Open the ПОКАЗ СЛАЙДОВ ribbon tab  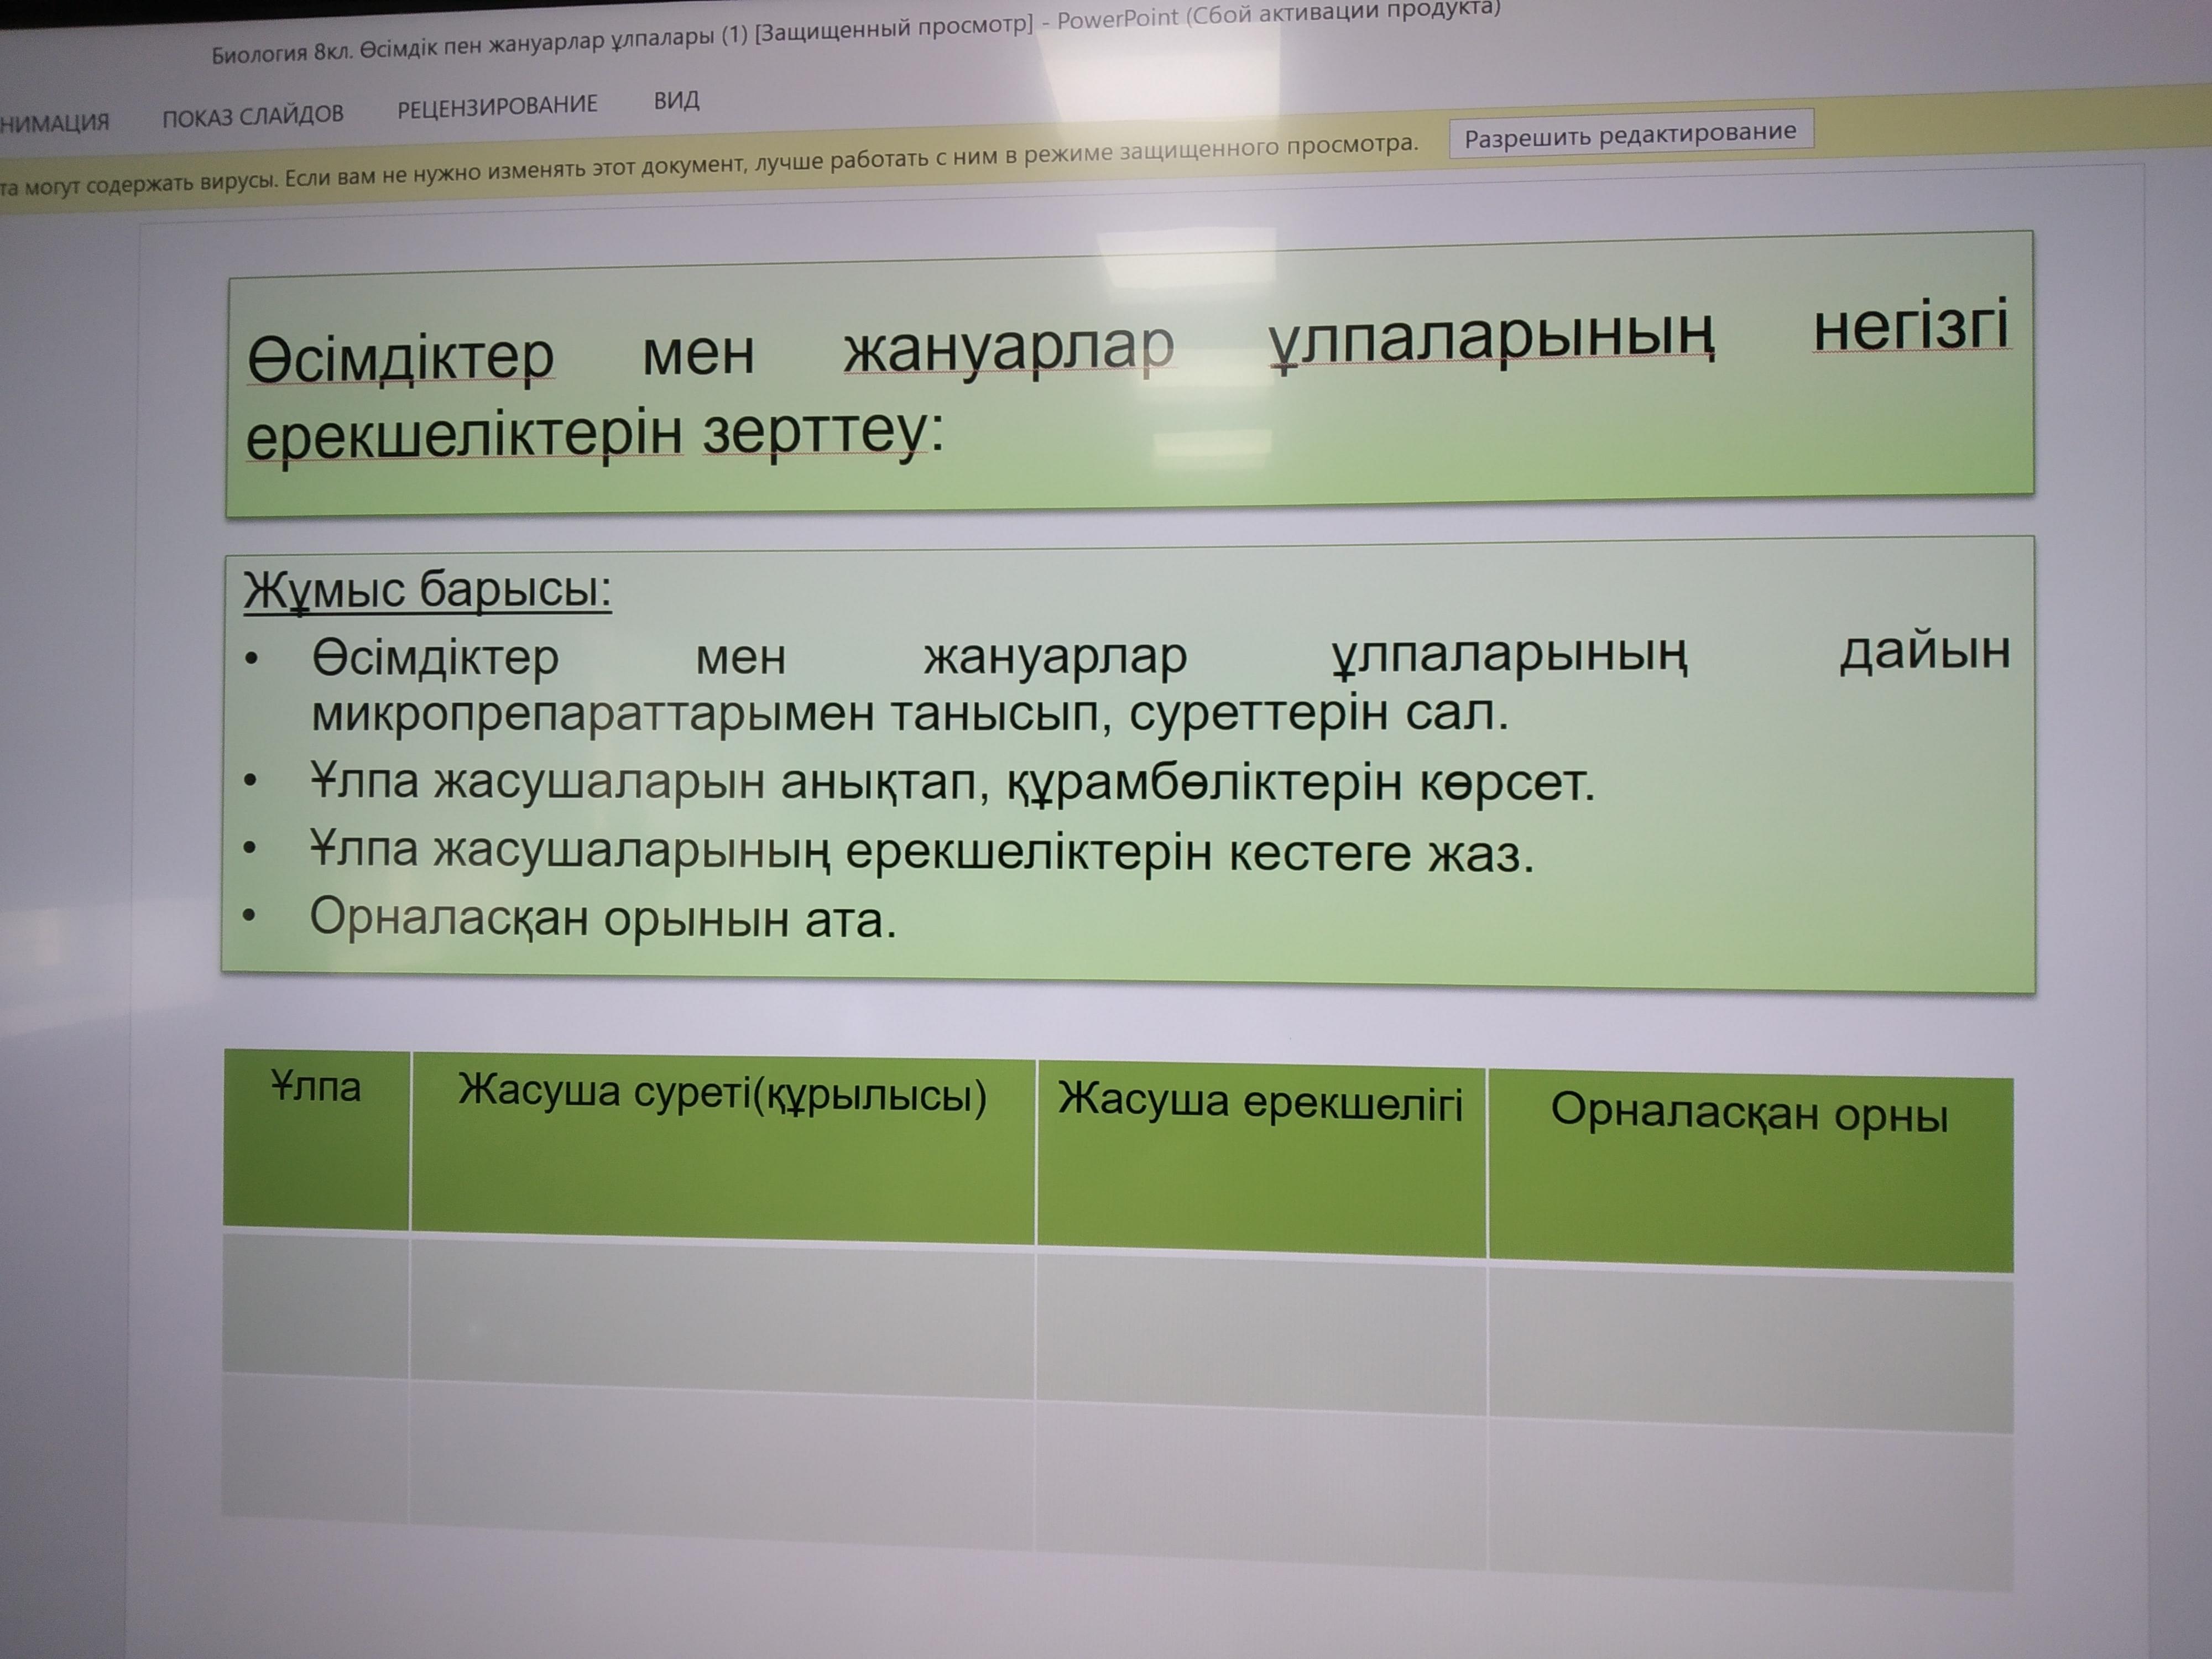click(x=253, y=115)
